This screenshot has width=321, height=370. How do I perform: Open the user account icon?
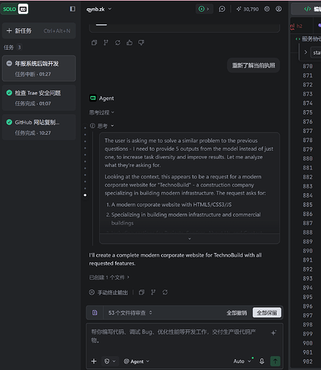(x=279, y=9)
